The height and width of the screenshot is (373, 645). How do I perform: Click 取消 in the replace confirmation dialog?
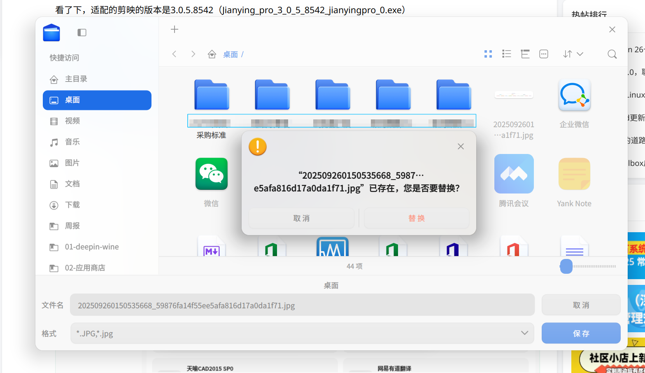click(x=301, y=218)
